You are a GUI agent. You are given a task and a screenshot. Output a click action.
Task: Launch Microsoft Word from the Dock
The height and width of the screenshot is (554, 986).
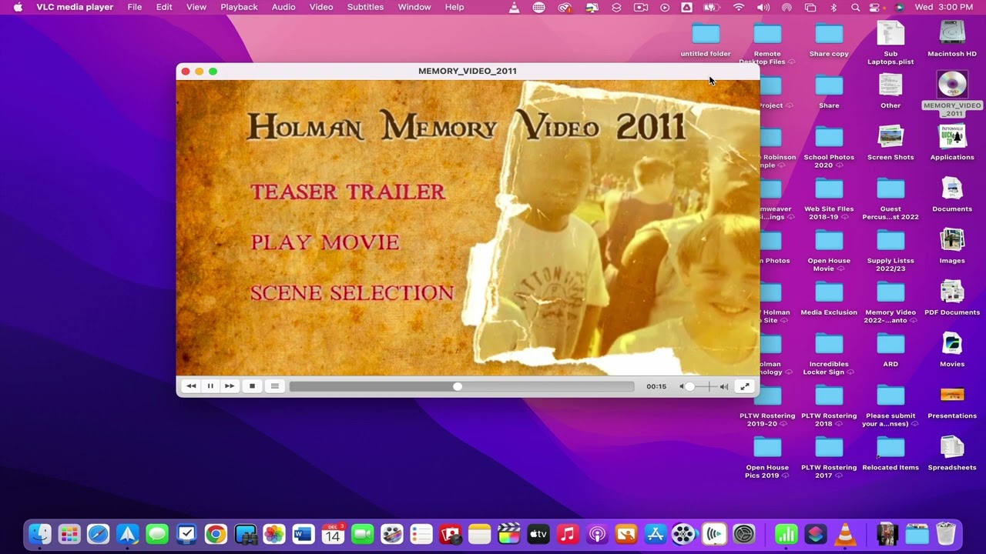[x=304, y=533]
